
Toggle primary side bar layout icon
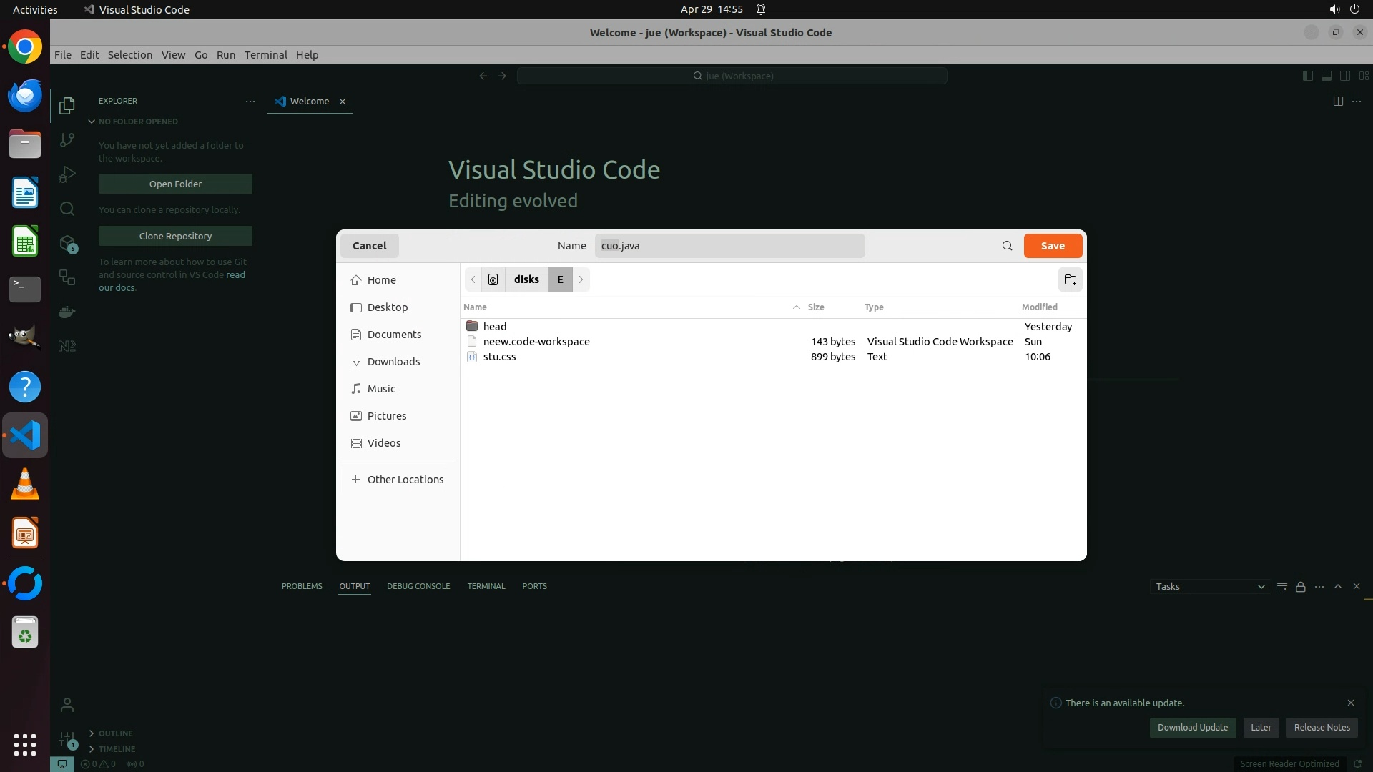[x=1307, y=76]
